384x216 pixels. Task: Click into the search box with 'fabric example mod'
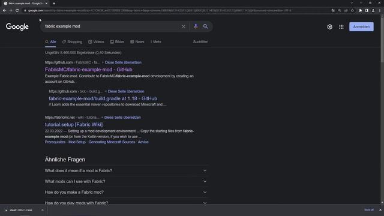click(x=112, y=26)
